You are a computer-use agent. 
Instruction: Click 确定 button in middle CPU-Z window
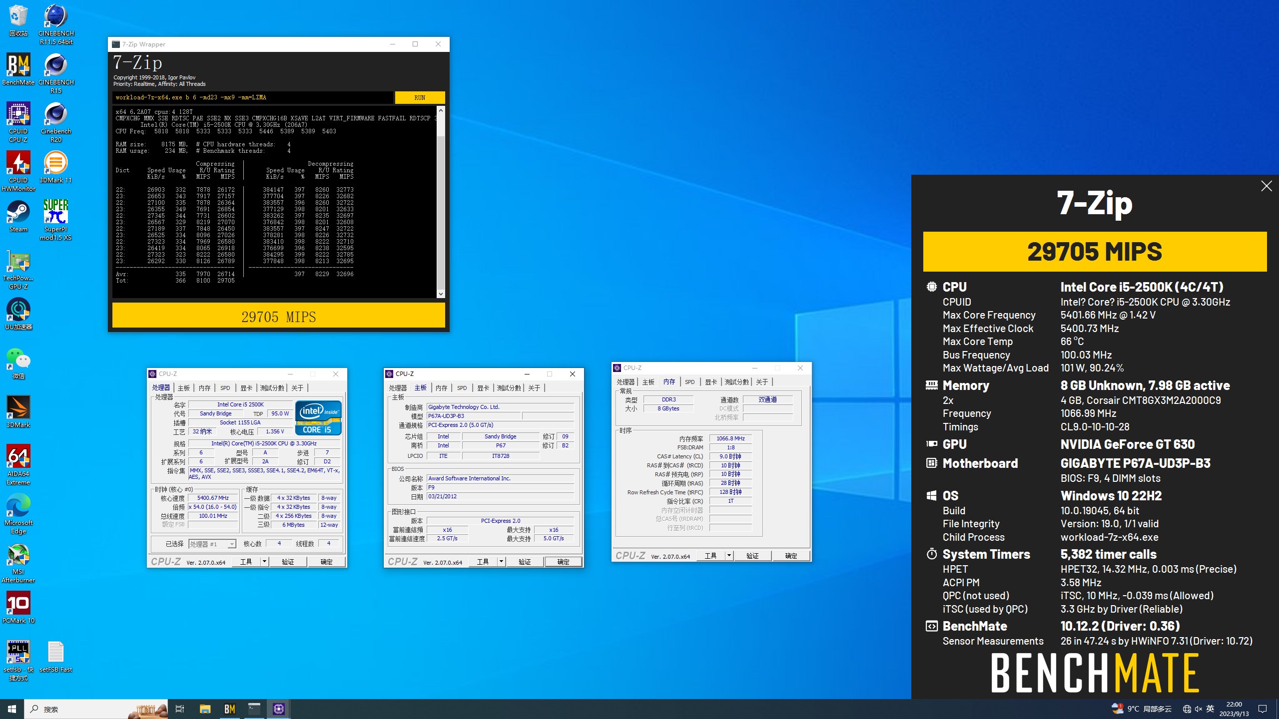click(564, 562)
